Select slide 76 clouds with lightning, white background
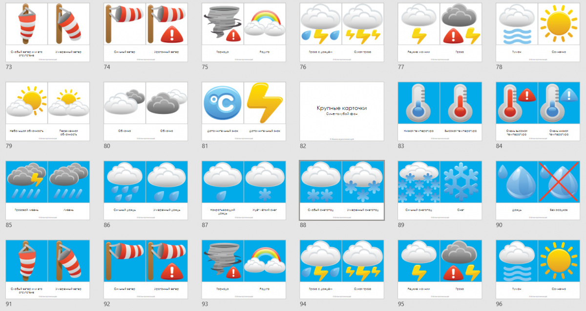Viewport: 586px width, 311px height. click(x=341, y=32)
